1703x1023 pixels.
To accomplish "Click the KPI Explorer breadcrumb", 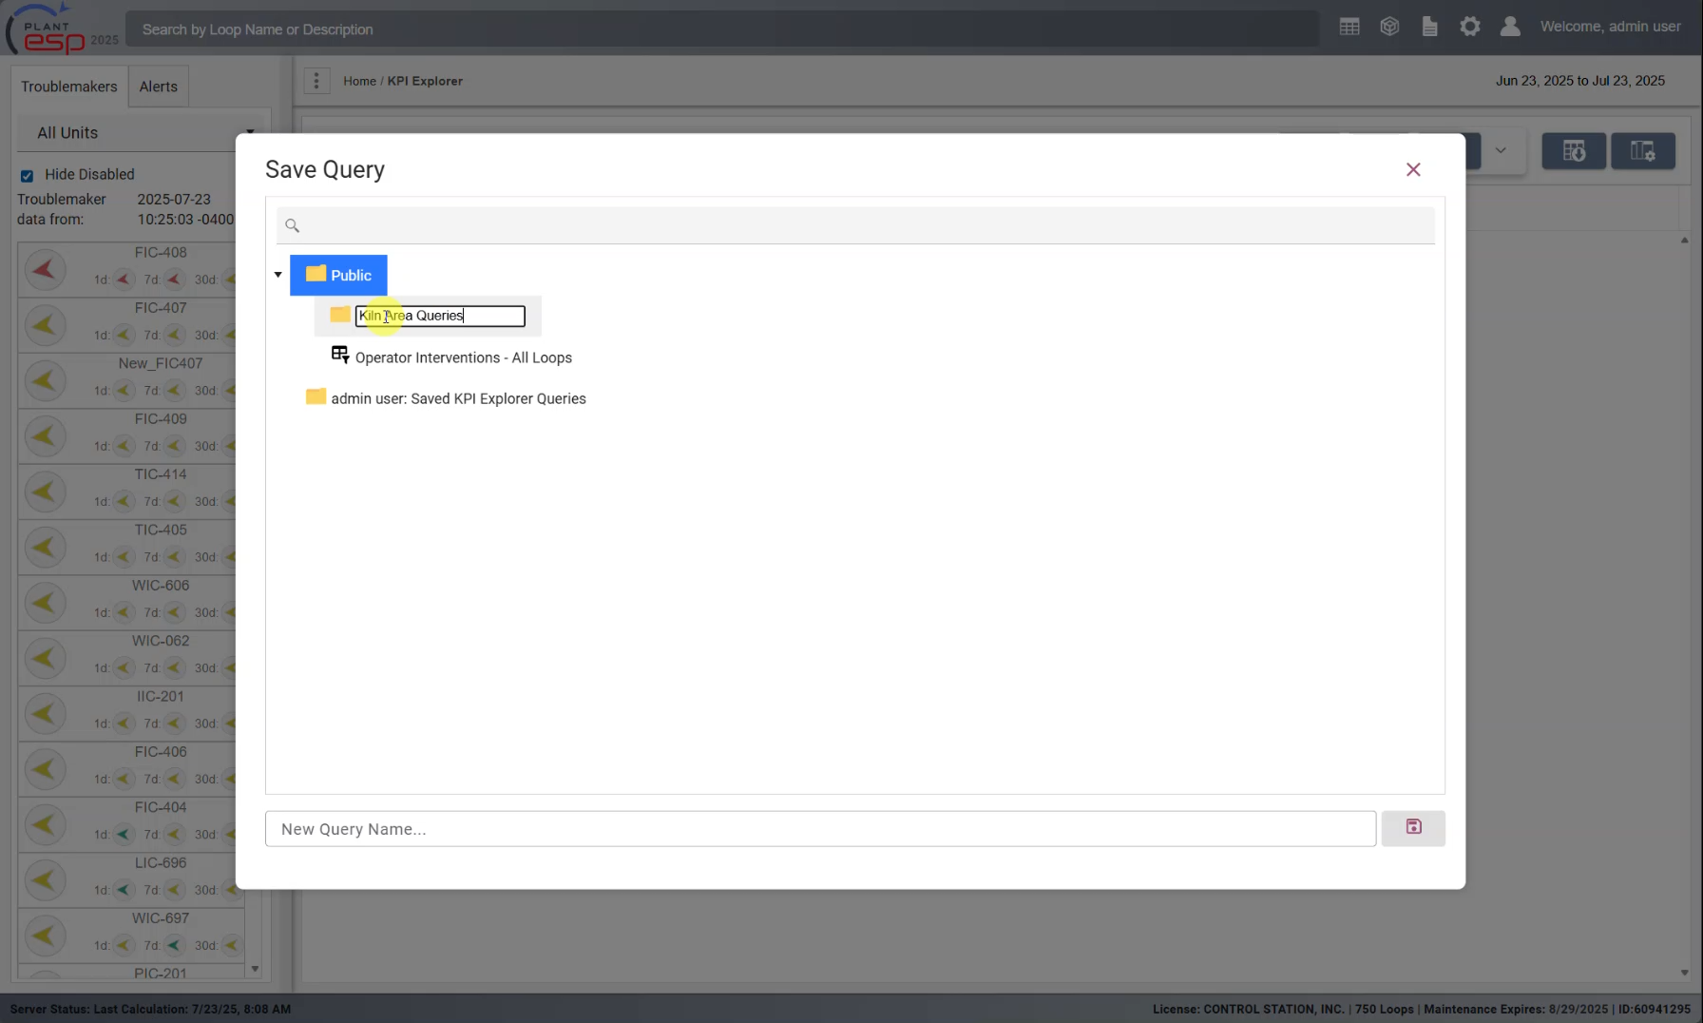I will (425, 81).
